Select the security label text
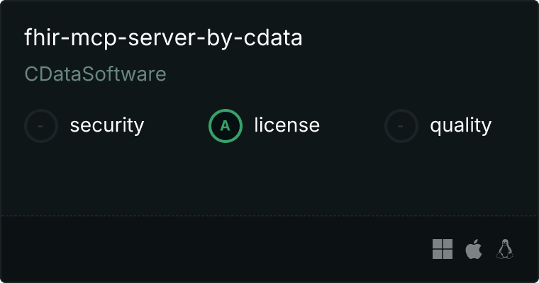The height and width of the screenshot is (283, 539). pos(106,126)
